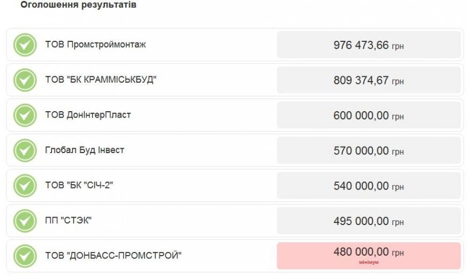The height and width of the screenshot is (275, 467).
Task: Click green checkmark beside ПП "СТЭК"
Action: click(25, 221)
